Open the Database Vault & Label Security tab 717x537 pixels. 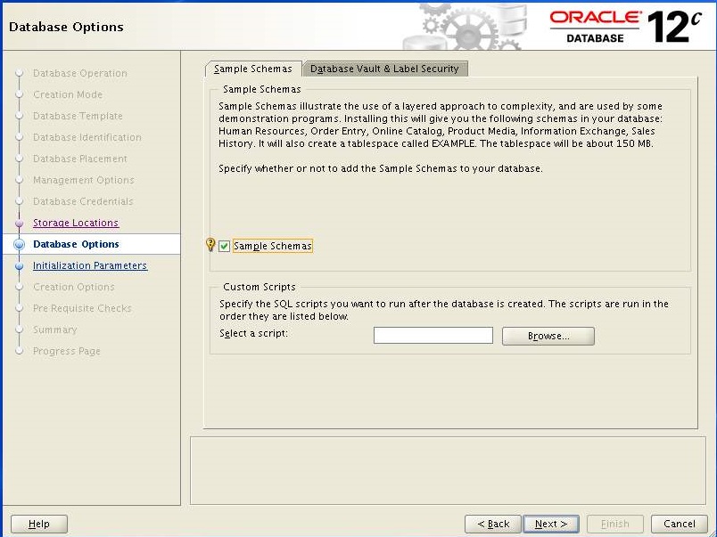[384, 69]
